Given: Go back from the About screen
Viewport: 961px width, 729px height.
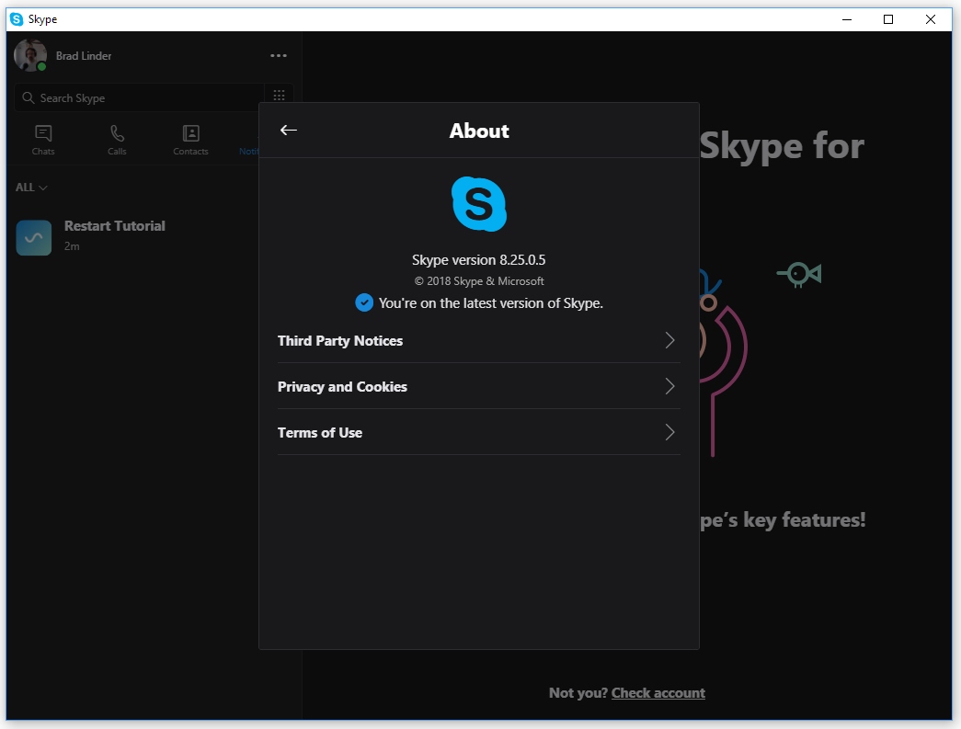Looking at the screenshot, I should (288, 130).
